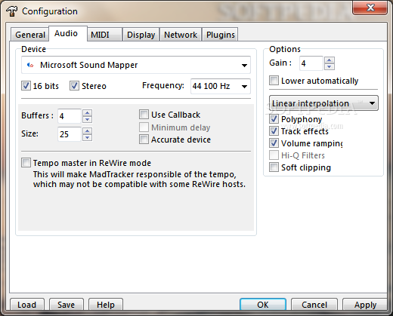This screenshot has width=393, height=316.
Task: Decrease Buffers value with down arrow
Action: pyautogui.click(x=87, y=119)
